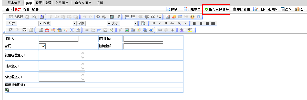This screenshot has width=307, height=100.
Task: Insert a numbered list
Action: pyautogui.click(x=127, y=17)
